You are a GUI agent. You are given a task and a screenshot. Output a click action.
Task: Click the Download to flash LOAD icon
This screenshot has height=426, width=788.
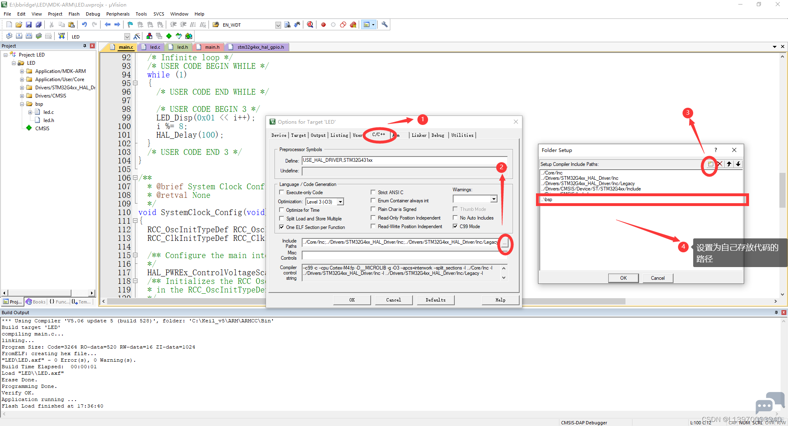62,36
